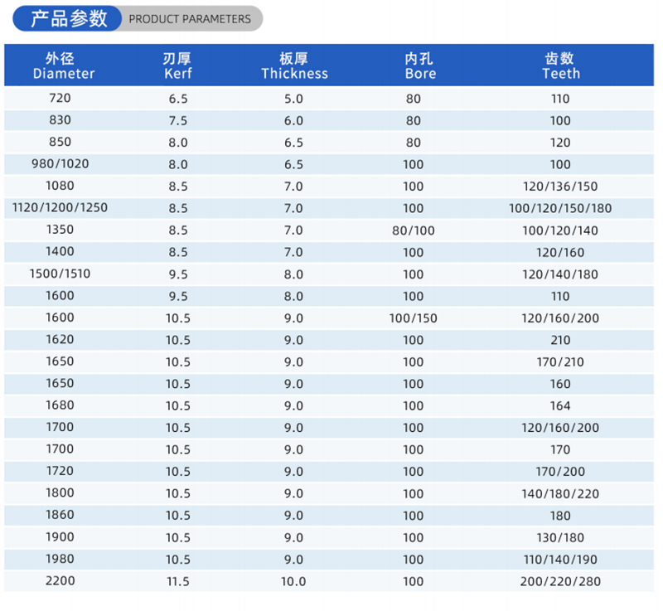The image size is (663, 611).
Task: Click the 10.0 thickness value
Action: [x=294, y=581]
